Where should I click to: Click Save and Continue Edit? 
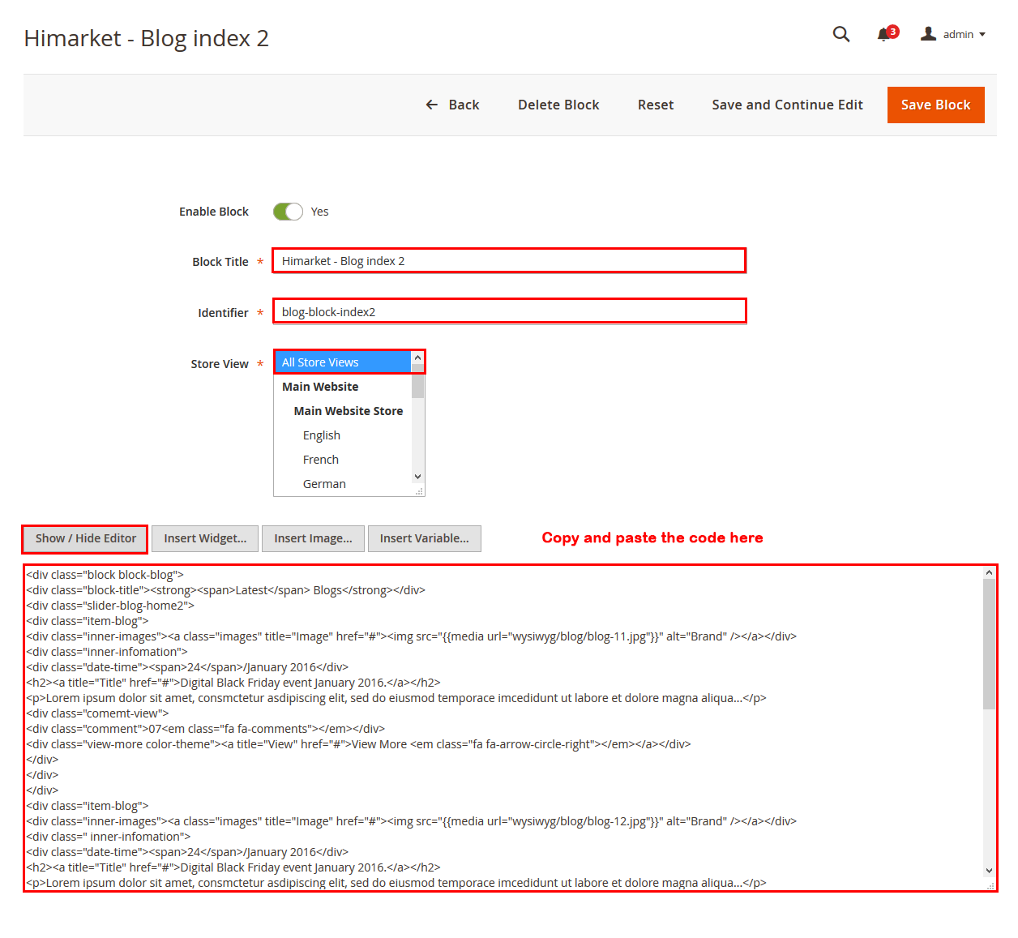tap(787, 105)
